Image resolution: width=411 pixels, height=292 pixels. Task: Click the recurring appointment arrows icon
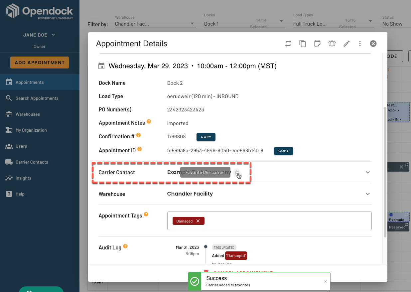288,44
